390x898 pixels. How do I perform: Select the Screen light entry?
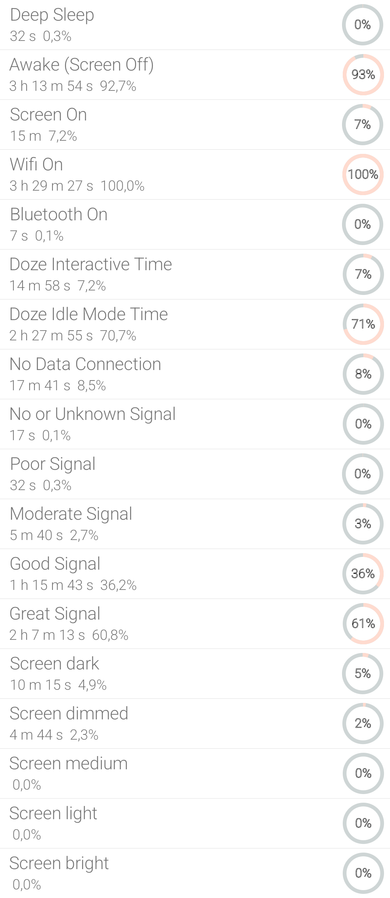point(195,823)
